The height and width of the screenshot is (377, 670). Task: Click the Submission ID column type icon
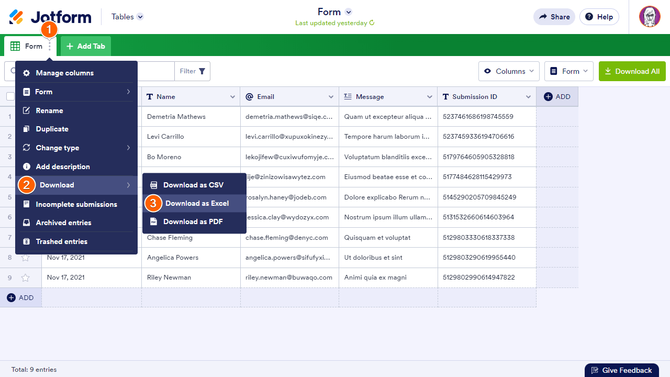pyautogui.click(x=445, y=96)
